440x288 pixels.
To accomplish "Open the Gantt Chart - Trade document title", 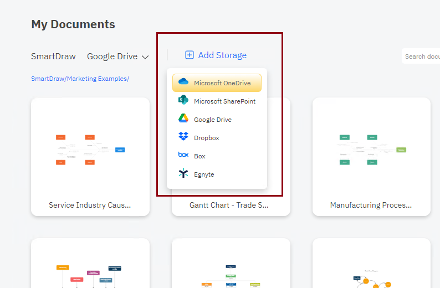I will 229,205.
